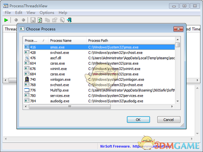Open the NirSoft Freeware website link
Image resolution: width=203 pixels, height=152 pixels.
tap(136, 146)
